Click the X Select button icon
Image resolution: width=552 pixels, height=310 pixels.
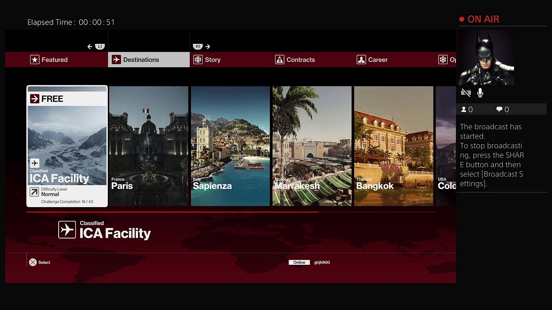(33, 262)
